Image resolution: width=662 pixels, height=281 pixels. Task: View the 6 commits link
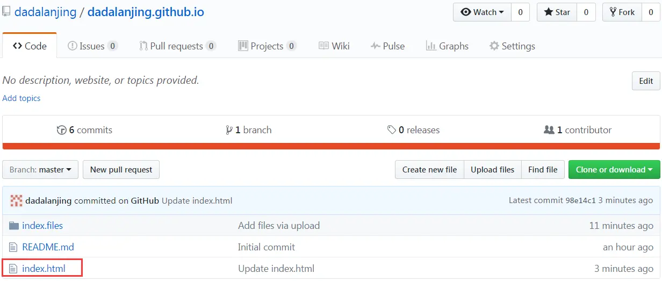point(84,130)
